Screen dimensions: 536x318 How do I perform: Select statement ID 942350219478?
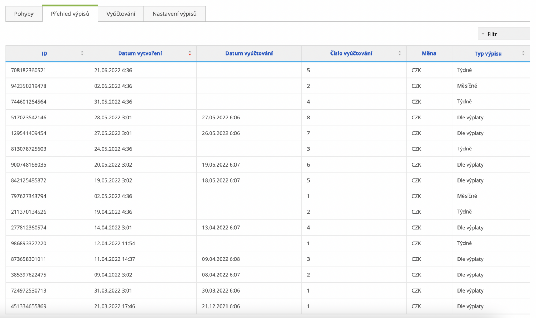28,86
